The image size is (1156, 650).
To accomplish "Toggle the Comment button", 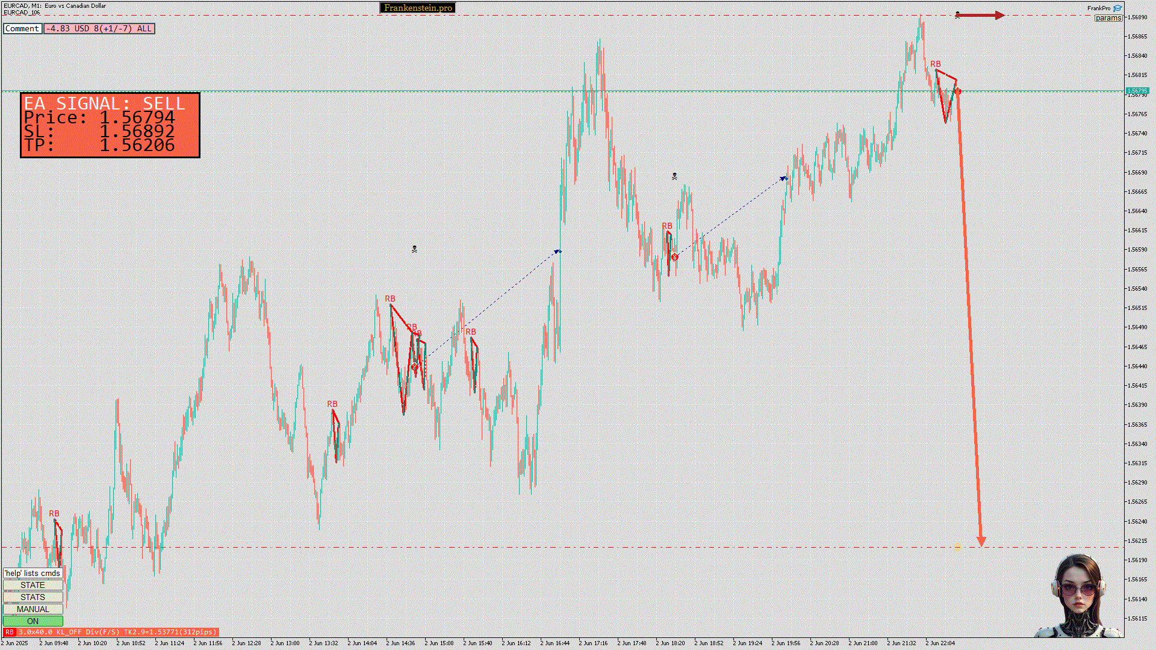I will pos(22,28).
